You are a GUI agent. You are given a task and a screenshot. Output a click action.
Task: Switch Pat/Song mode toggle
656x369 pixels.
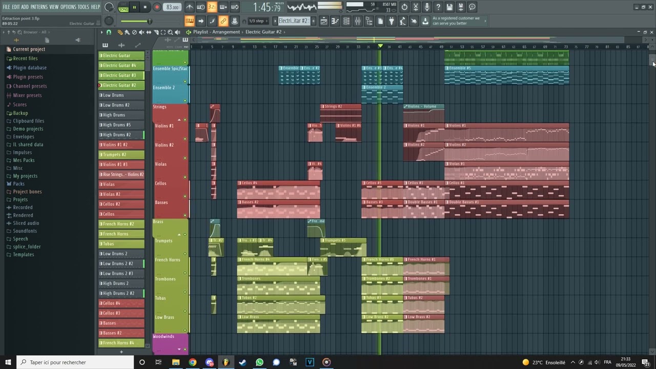(x=124, y=7)
